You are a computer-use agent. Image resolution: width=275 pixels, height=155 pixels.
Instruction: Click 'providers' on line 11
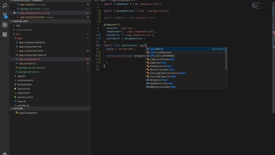coord(113,38)
